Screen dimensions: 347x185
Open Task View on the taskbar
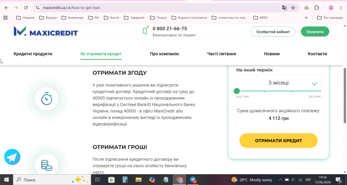click(x=98, y=180)
